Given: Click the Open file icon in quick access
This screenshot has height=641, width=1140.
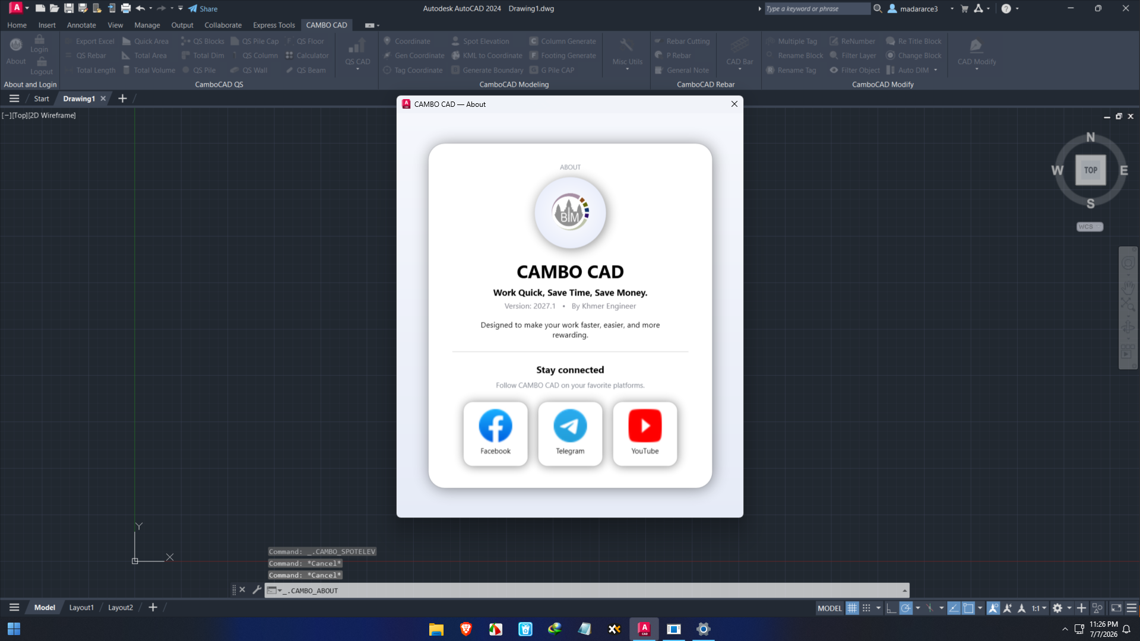Looking at the screenshot, I should point(54,8).
